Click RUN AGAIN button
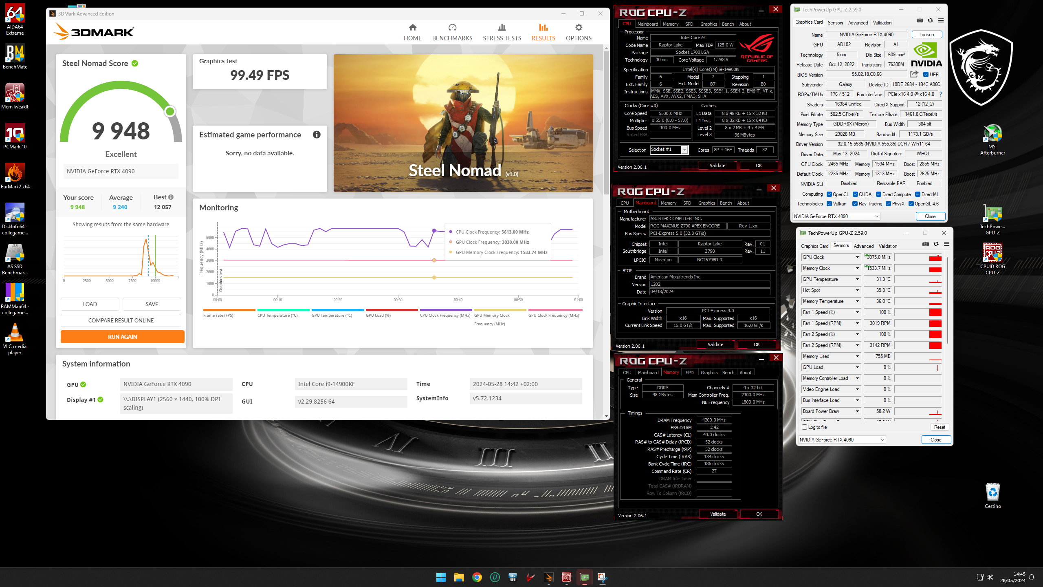 click(122, 337)
